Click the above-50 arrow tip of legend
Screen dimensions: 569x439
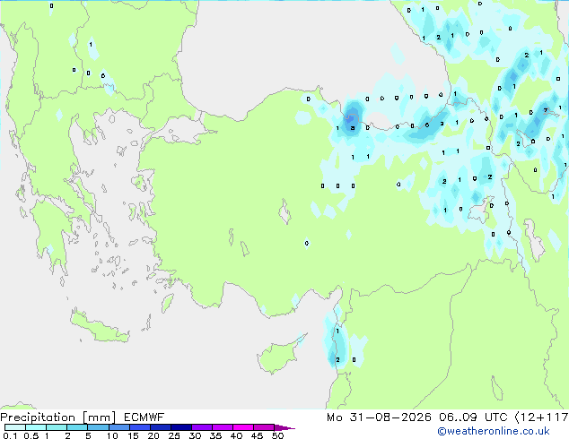point(284,427)
